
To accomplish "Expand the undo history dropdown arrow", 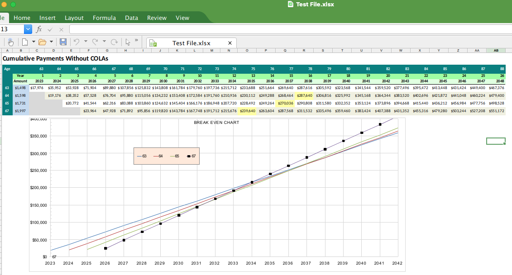I will [86, 42].
